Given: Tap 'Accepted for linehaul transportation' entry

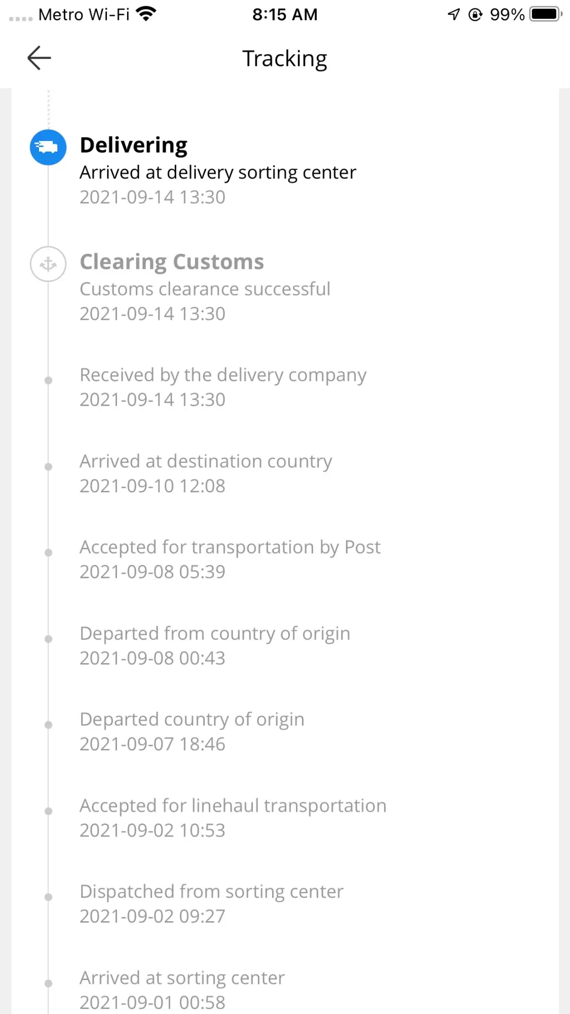Looking at the screenshot, I should pyautogui.click(x=233, y=806).
